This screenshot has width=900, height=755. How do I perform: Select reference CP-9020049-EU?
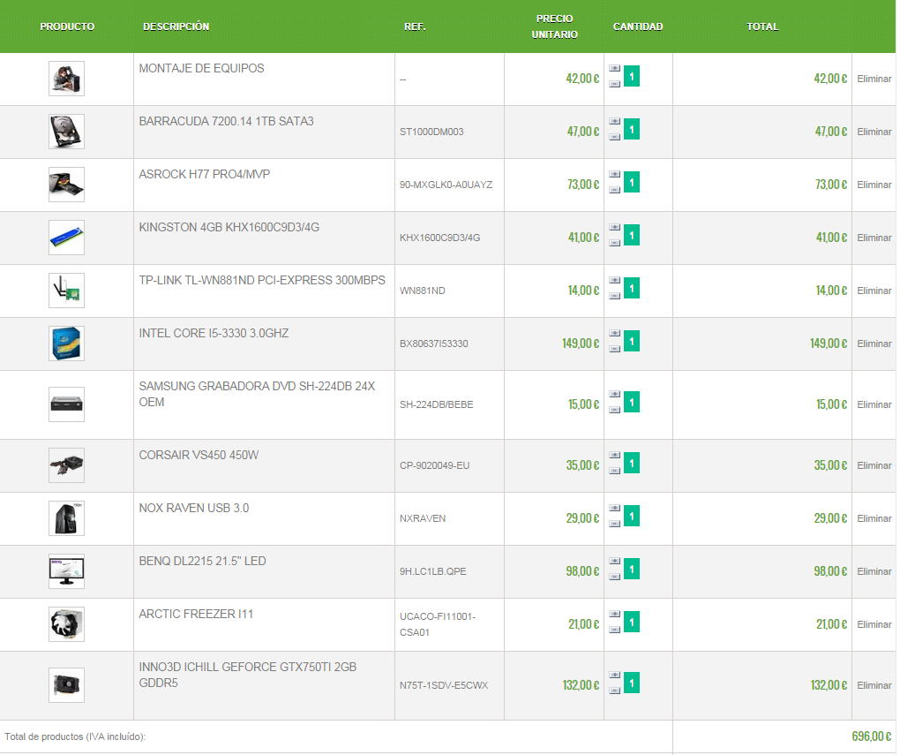click(434, 465)
